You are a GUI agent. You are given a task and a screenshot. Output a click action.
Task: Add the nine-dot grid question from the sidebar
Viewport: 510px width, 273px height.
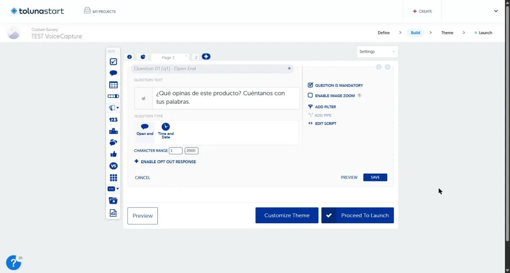pyautogui.click(x=113, y=178)
